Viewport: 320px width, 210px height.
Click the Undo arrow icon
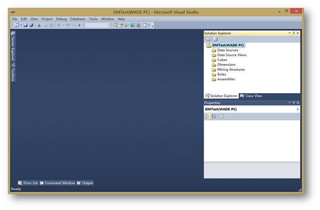pos(59,25)
